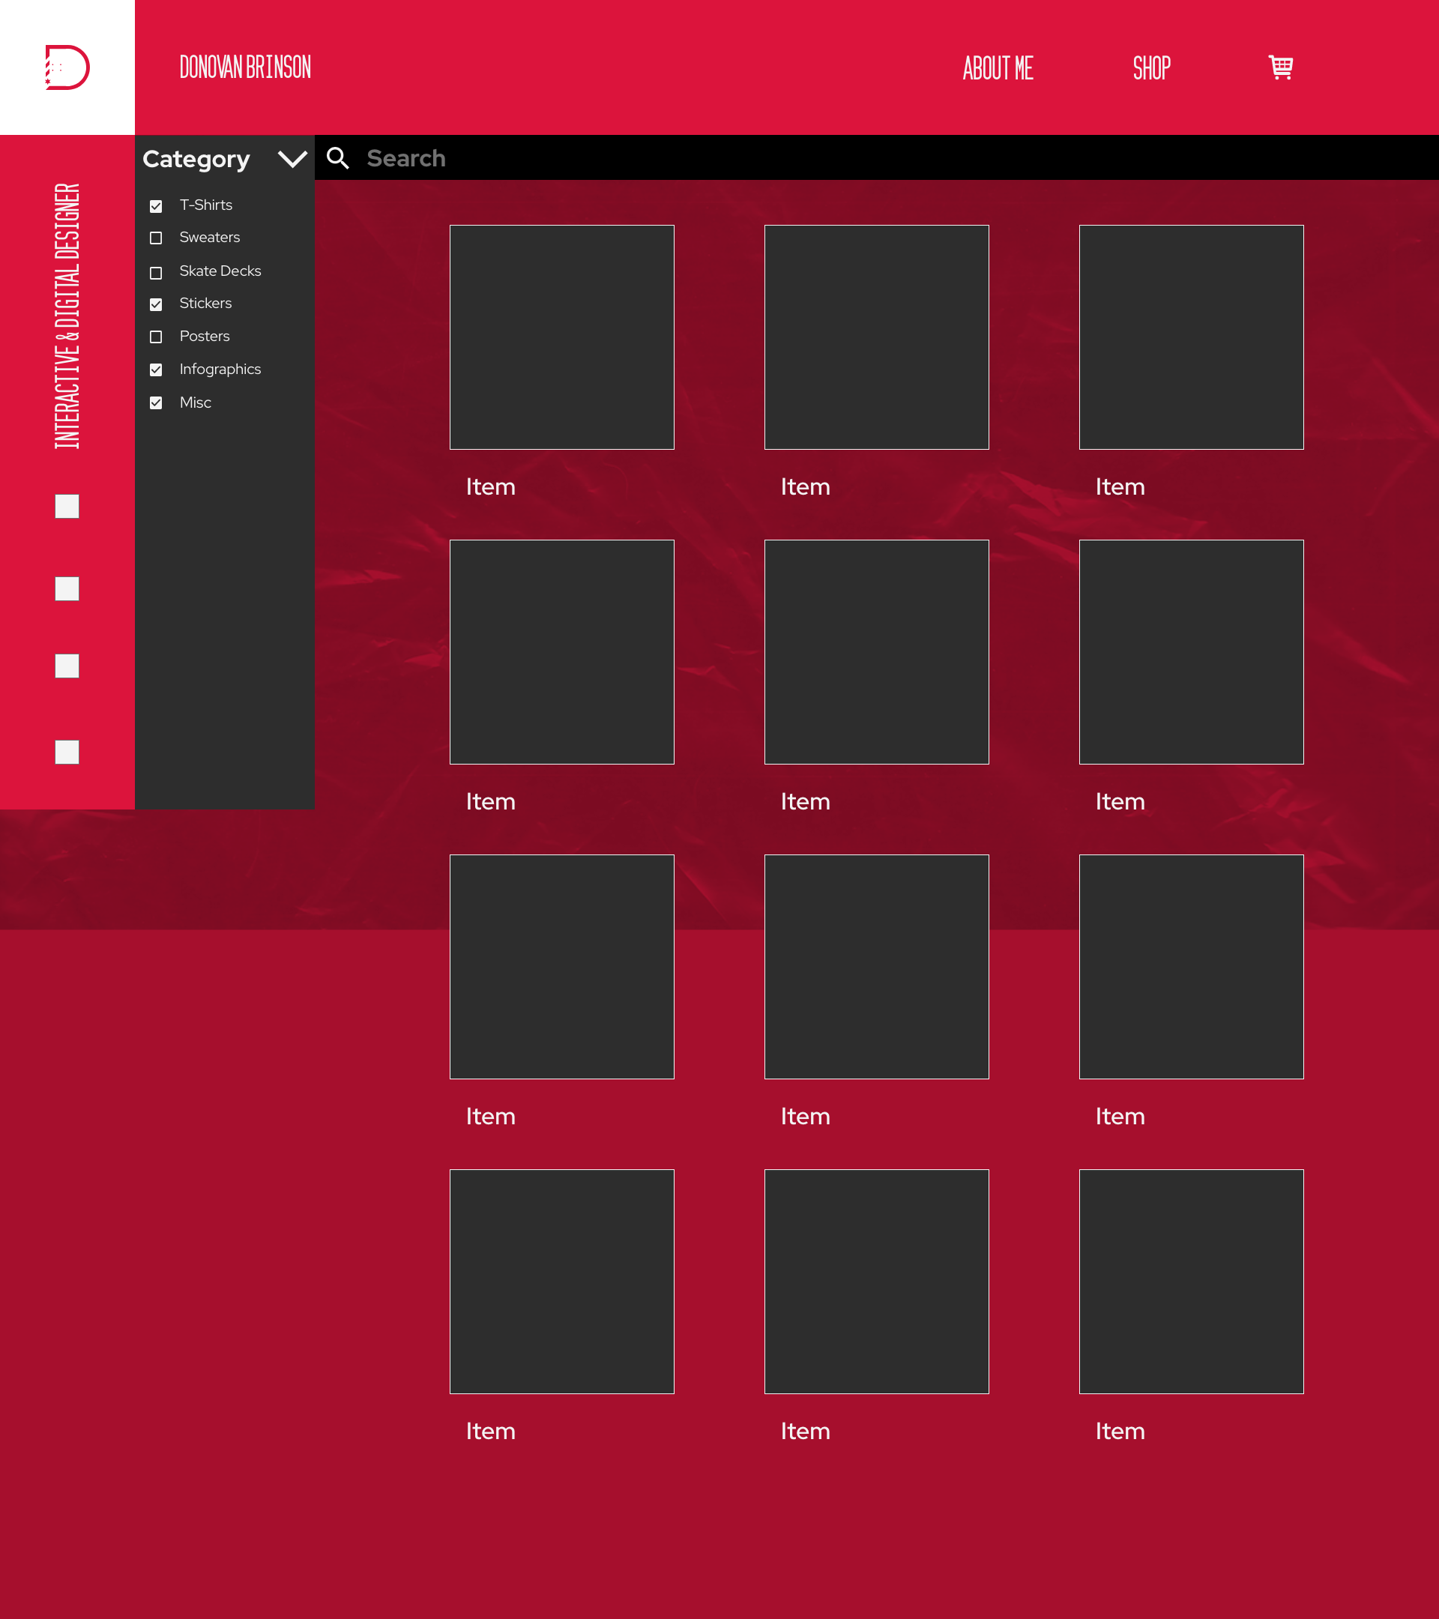
Task: View the middle thumbnail in the third row
Action: pyautogui.click(x=877, y=967)
